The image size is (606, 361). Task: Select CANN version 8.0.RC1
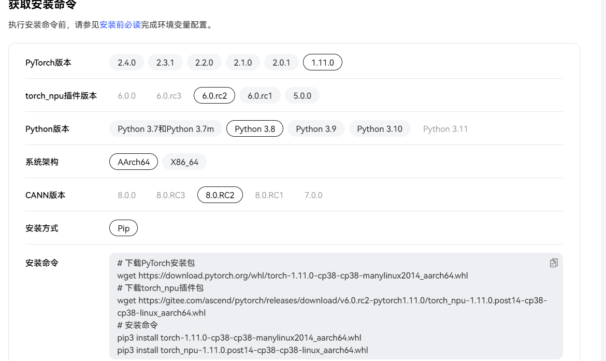[269, 195]
